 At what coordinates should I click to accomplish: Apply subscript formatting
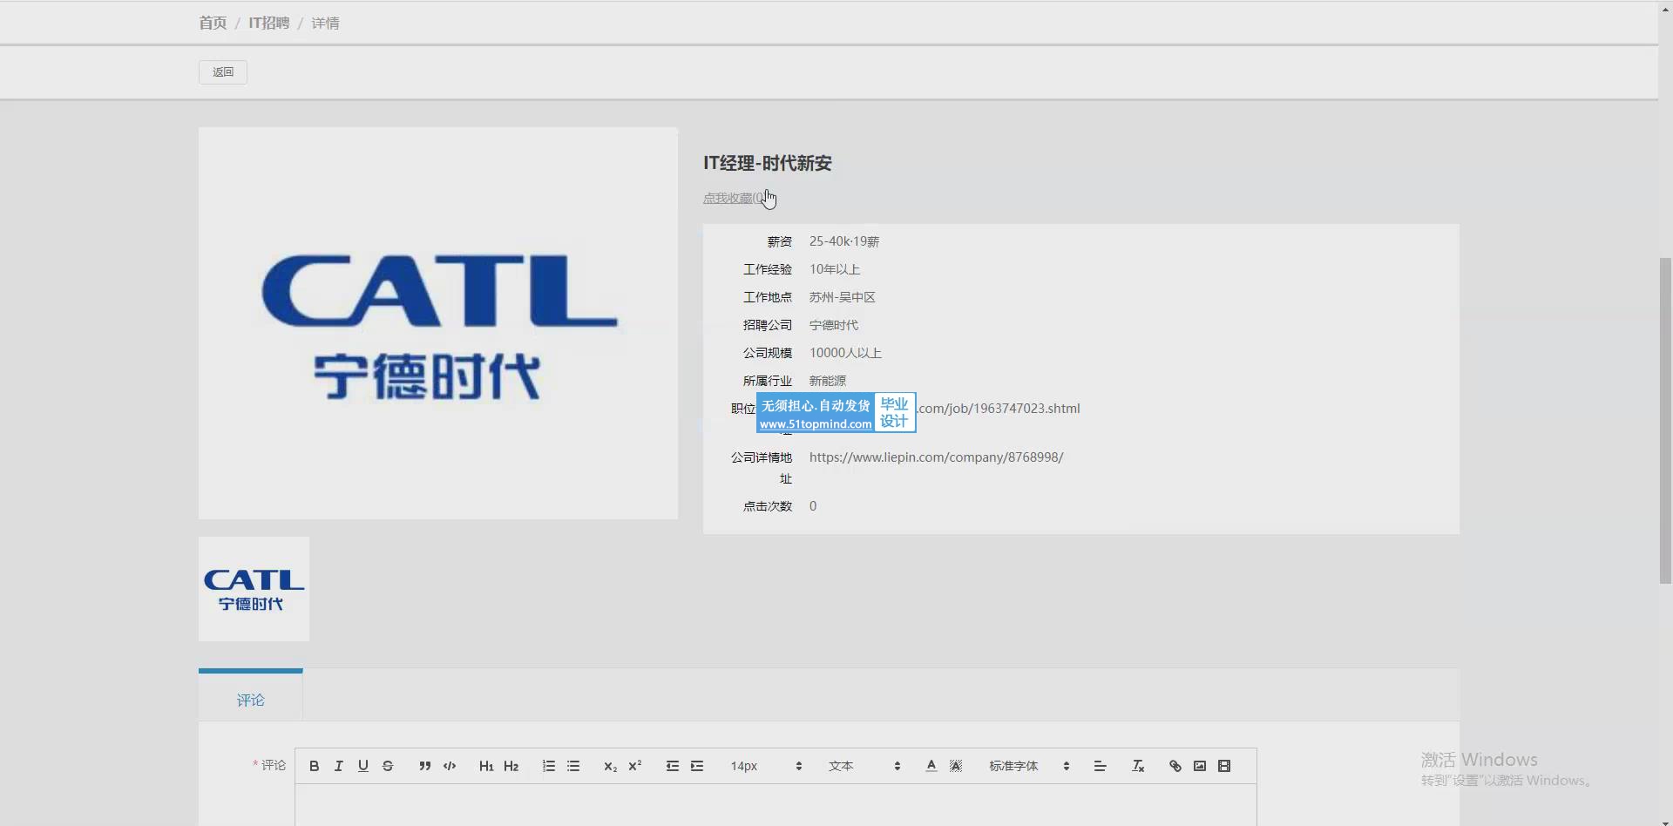click(x=610, y=766)
